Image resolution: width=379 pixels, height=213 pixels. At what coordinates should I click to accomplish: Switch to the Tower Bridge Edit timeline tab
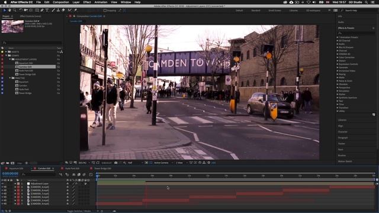coord(102,168)
